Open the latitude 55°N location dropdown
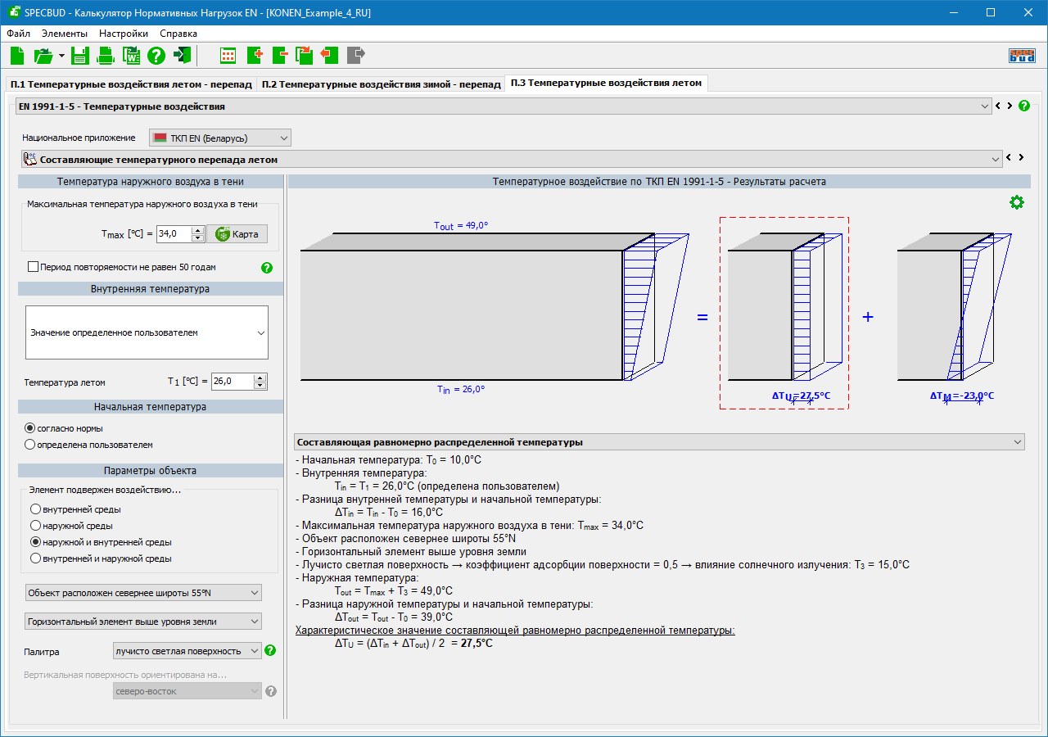Viewport: 1048px width, 737px height. click(143, 593)
